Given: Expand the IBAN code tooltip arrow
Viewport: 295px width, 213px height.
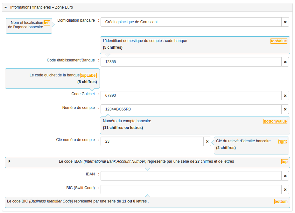Looking at the screenshot, I should click(x=10, y=161).
